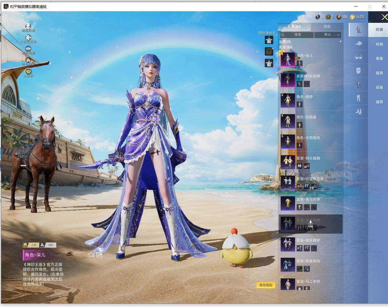Select the 角色-沐雨橙风 outfit thumbnail

coord(288,141)
